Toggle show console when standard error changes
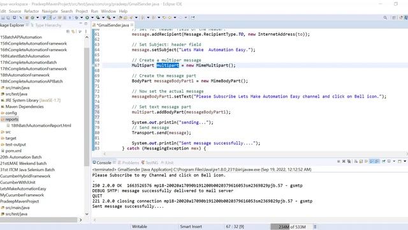This screenshot has height=230, width=408. [x=377, y=162]
